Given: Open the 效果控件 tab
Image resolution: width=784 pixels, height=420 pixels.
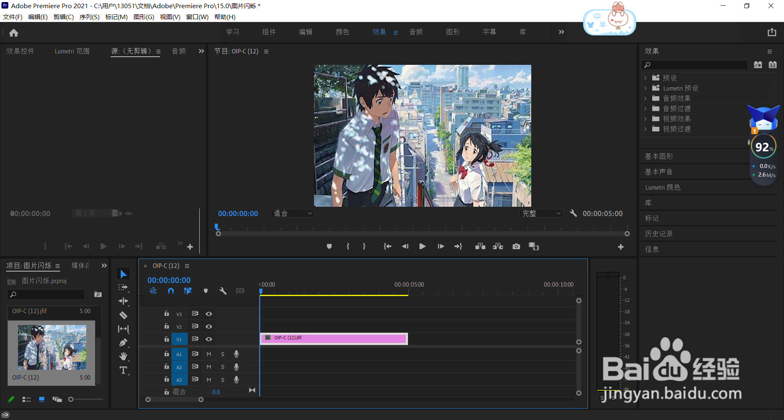Looking at the screenshot, I should tap(20, 51).
